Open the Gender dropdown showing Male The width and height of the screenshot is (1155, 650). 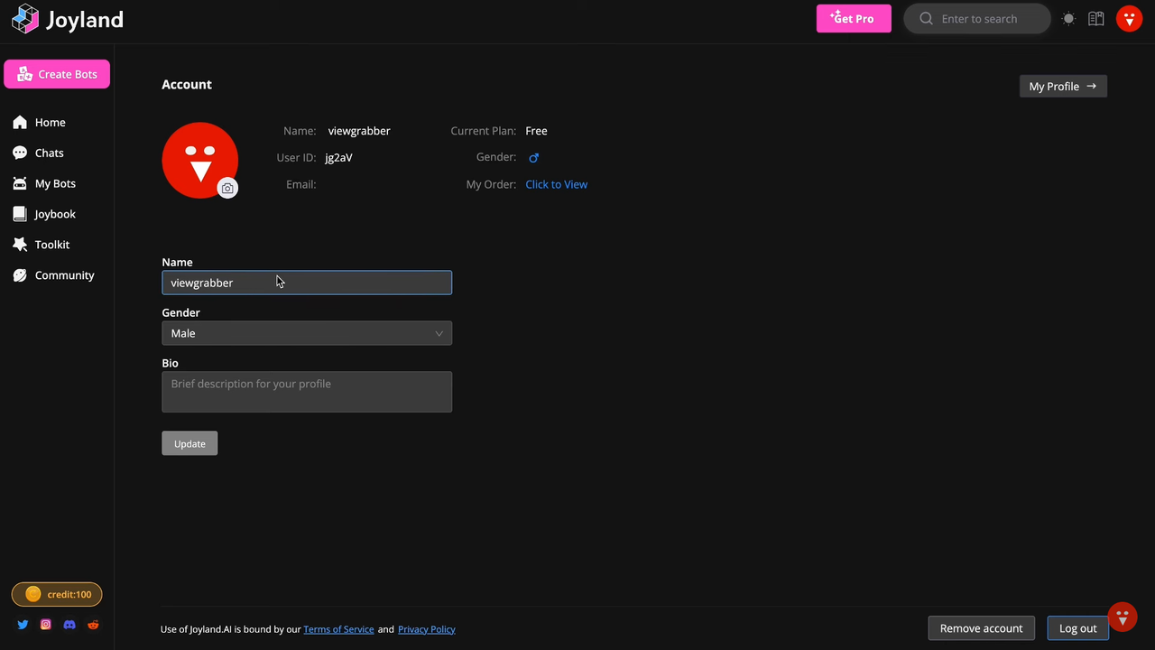[307, 333]
